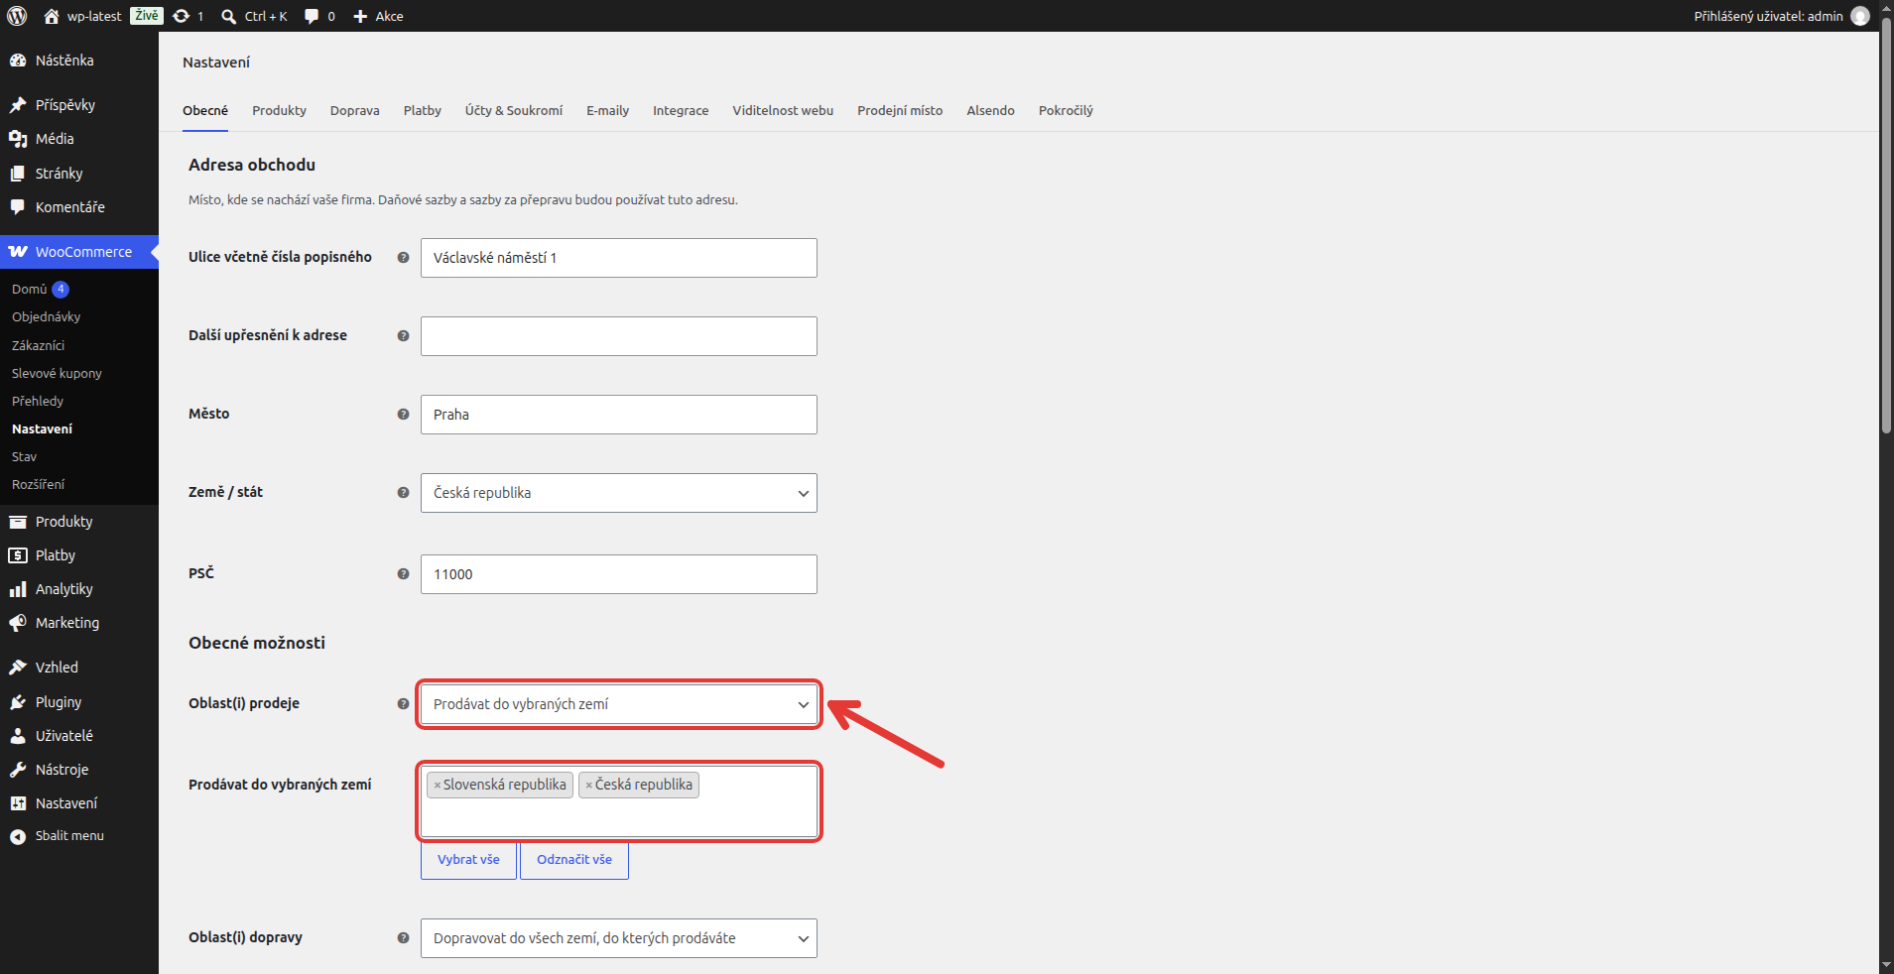Remove Česká republika tag
The width and height of the screenshot is (1894, 974).
[588, 786]
